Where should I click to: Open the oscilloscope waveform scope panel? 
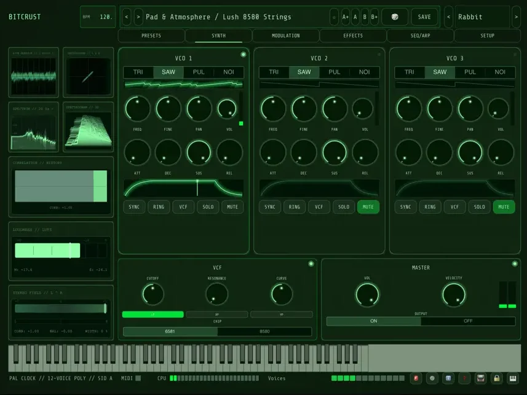click(x=34, y=72)
